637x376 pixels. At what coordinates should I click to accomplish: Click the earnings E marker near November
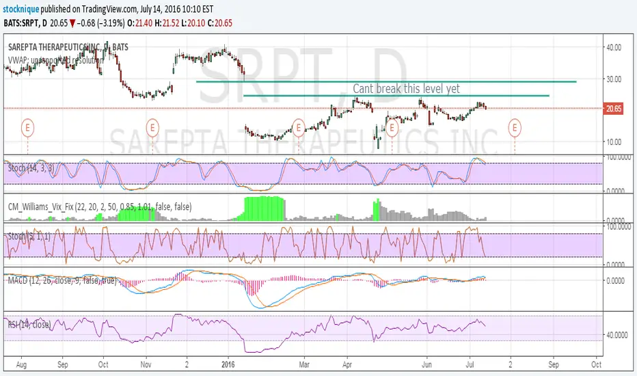point(152,128)
